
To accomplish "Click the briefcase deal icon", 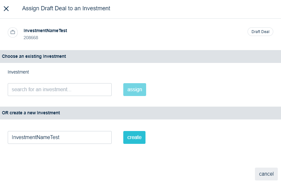I will click(x=13, y=32).
